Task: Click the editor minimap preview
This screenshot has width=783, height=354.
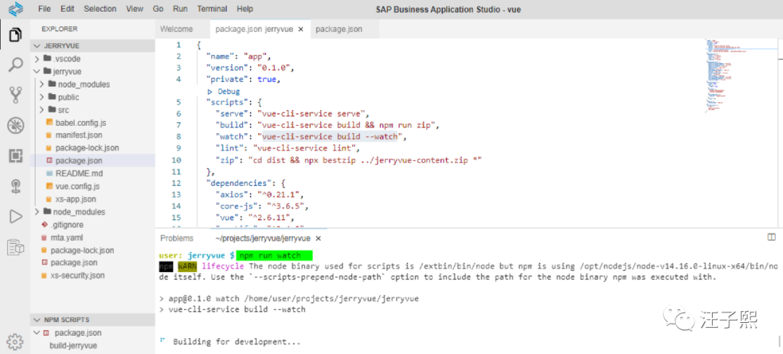Action: point(741,75)
